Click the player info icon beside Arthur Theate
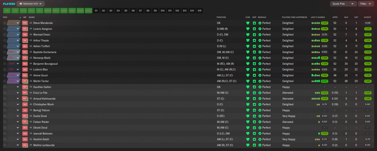The image size is (377, 151). coord(31,40)
